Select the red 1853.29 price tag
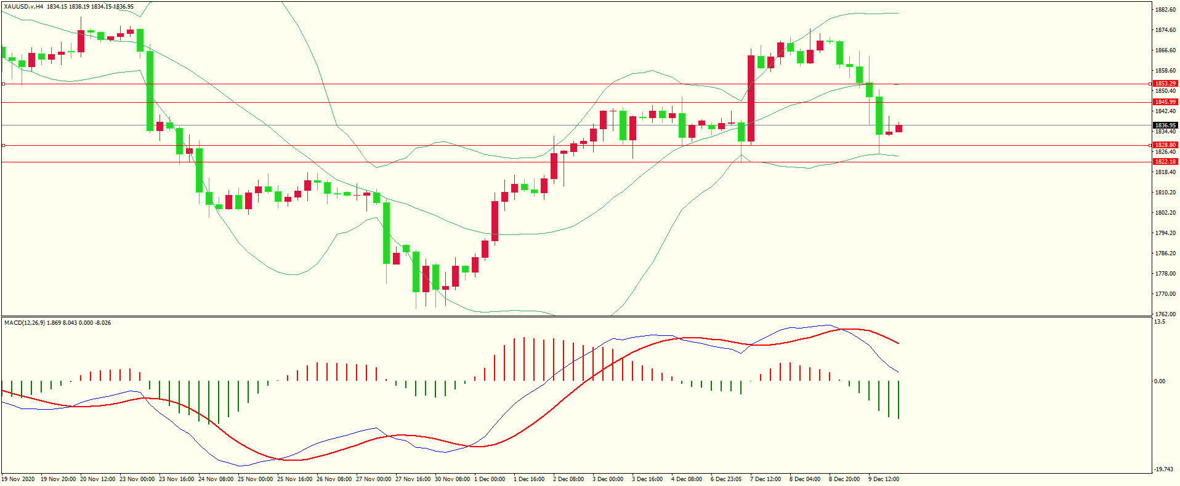1180x486 pixels. click(1165, 84)
